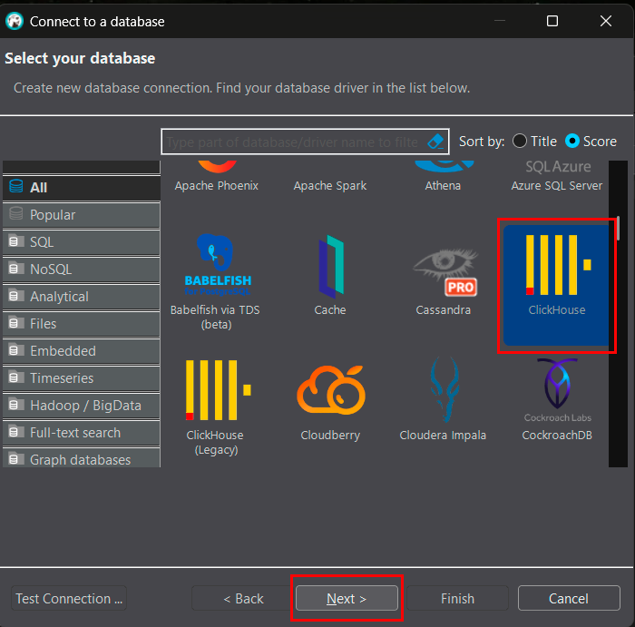635x627 pixels.
Task: Sort drivers by Title
Action: (x=520, y=142)
